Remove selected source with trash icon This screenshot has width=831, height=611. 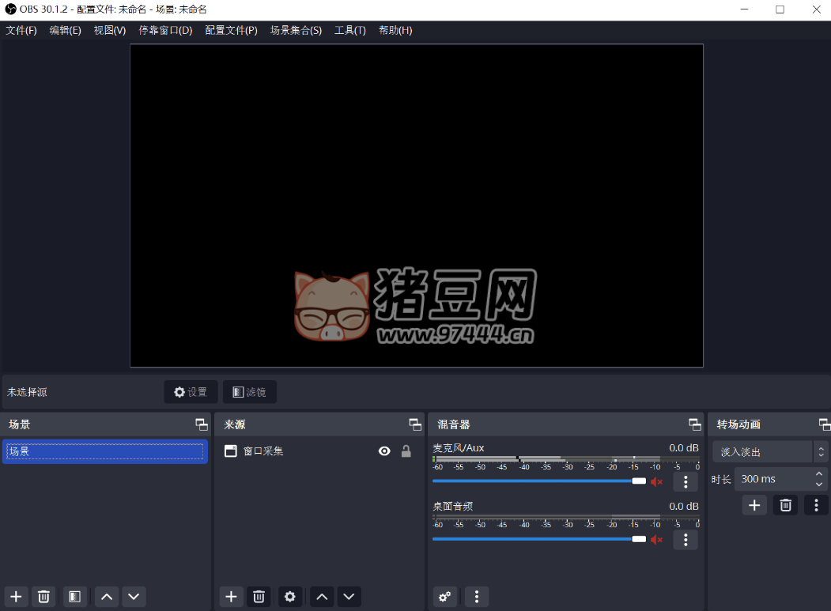(x=259, y=597)
